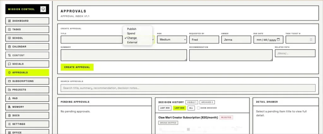
Task: Click the R&D flask icon
Action: [9, 98]
